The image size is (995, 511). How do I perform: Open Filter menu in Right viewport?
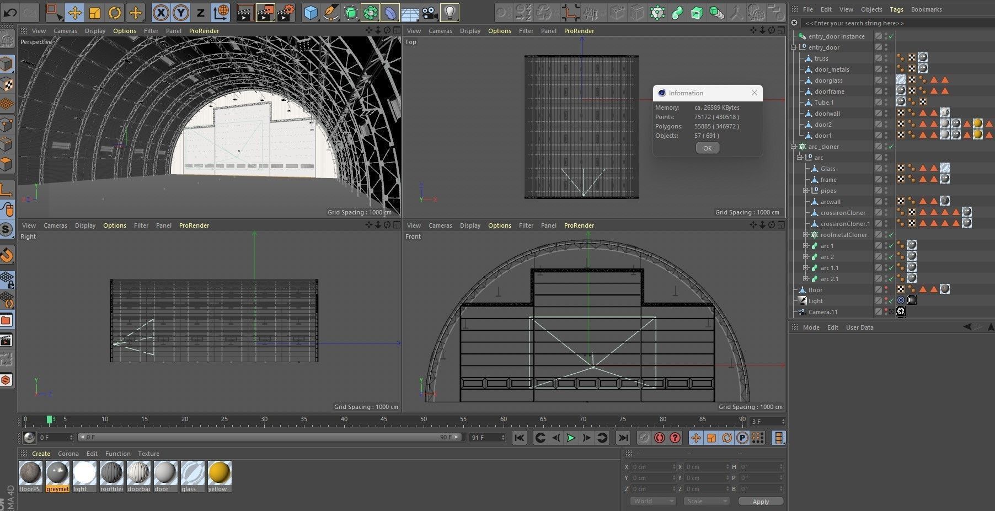click(141, 225)
